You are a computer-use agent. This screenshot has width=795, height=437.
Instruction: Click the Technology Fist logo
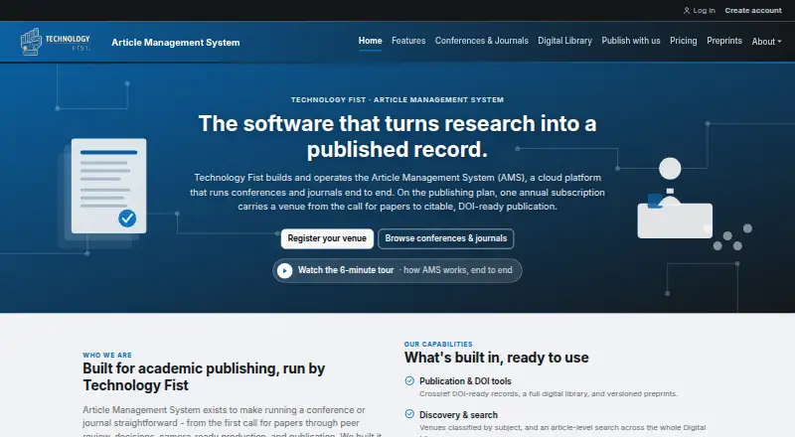click(56, 42)
